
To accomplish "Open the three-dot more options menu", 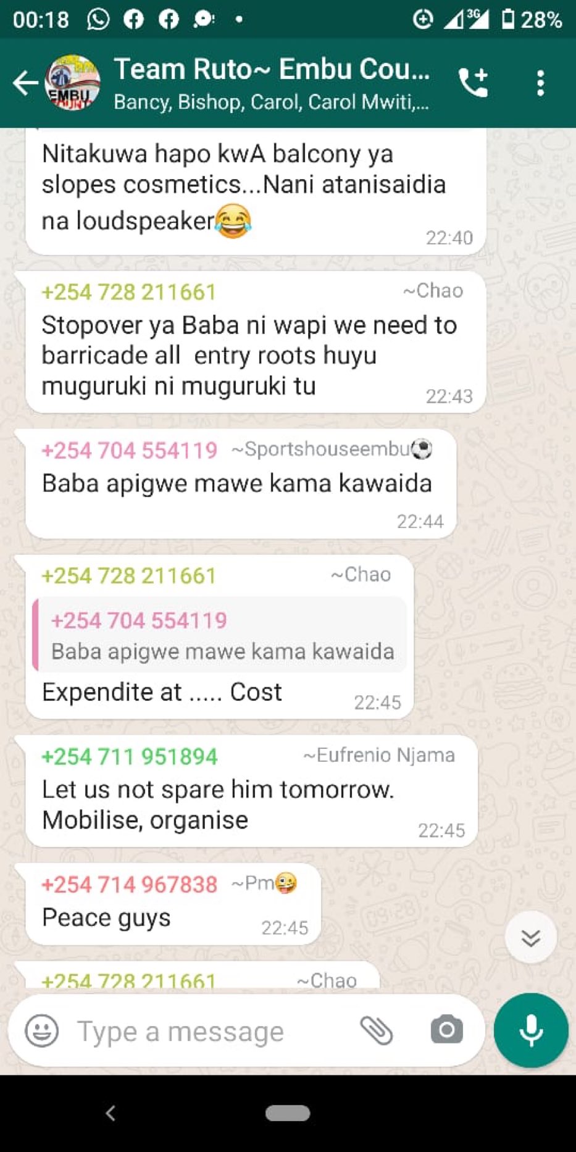I will tap(540, 83).
